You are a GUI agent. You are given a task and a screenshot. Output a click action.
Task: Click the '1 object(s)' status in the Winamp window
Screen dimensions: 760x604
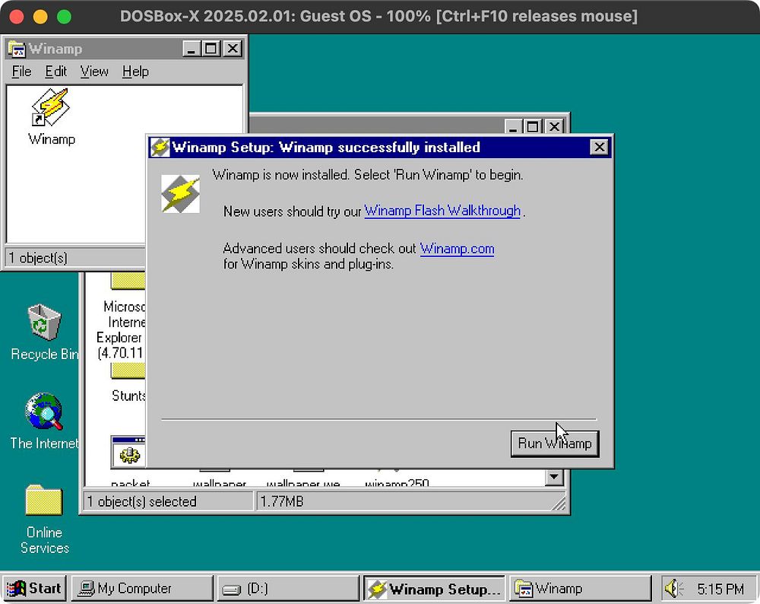(38, 258)
